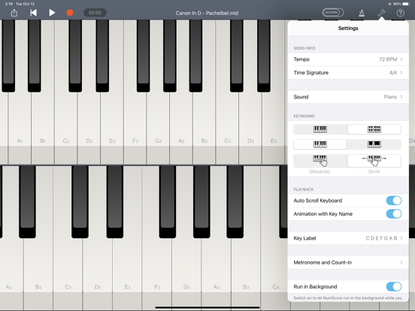This screenshot has height=311, width=415.
Task: Select the single-row keyboard layout icon
Action: coord(320,129)
